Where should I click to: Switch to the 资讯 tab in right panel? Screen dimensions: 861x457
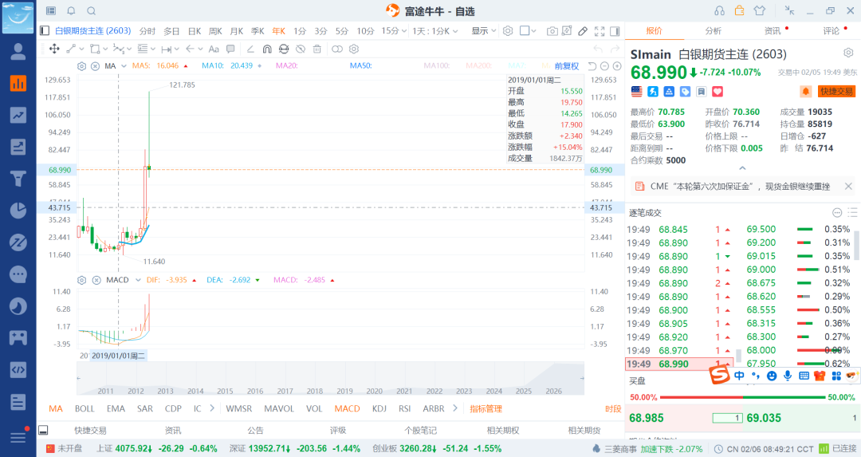pos(772,31)
